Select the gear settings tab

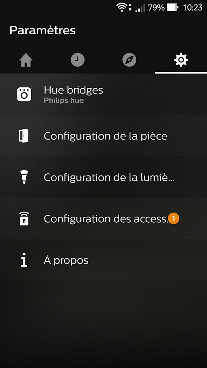181,60
